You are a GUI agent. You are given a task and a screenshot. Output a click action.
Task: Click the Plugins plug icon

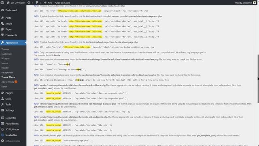pyautogui.click(x=2, y=93)
